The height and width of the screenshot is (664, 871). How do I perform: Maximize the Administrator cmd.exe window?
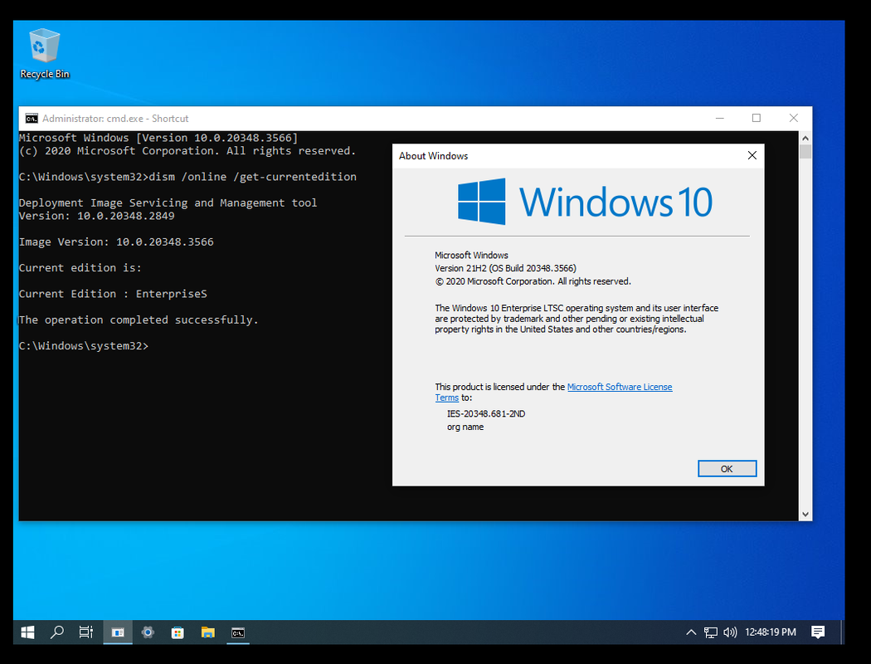click(756, 119)
